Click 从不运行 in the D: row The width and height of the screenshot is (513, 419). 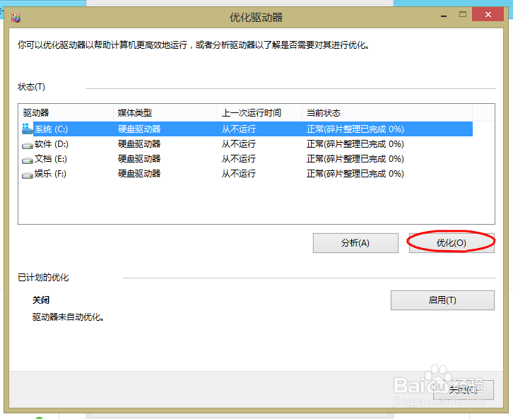pos(239,144)
